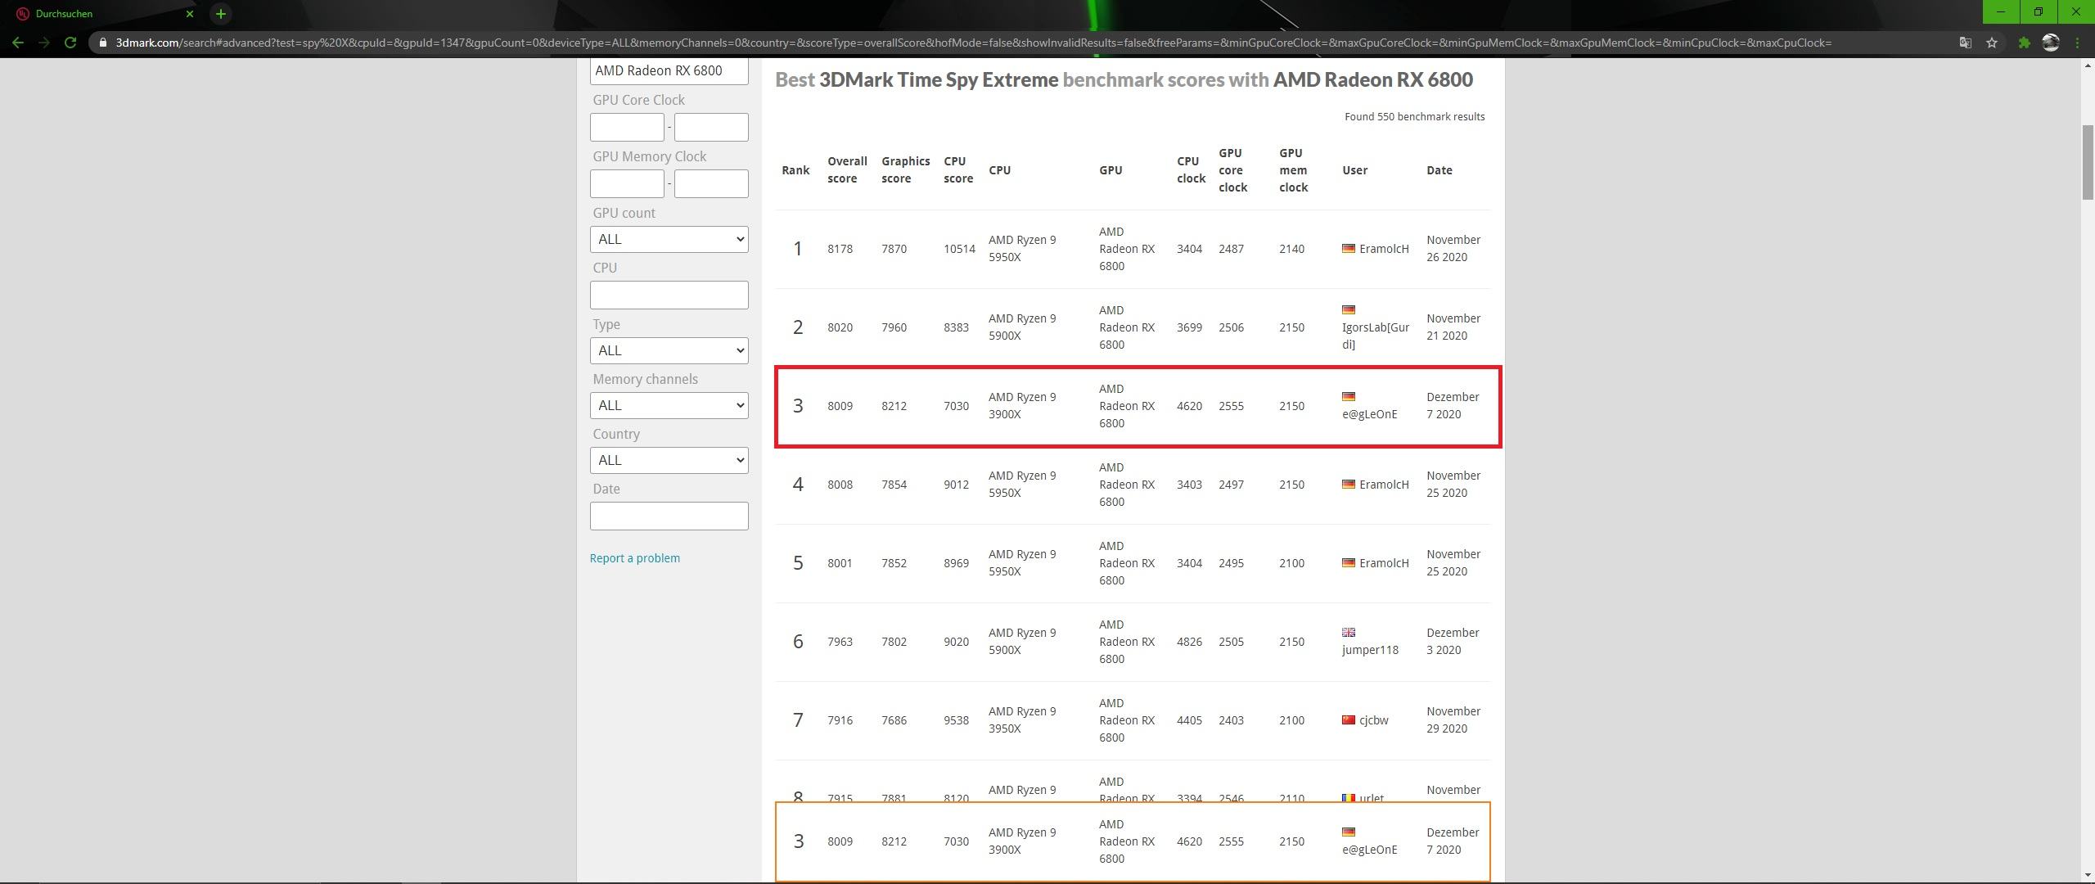2095x884 pixels.
Task: Bookmark this page with the star icon
Action: [x=1992, y=43]
